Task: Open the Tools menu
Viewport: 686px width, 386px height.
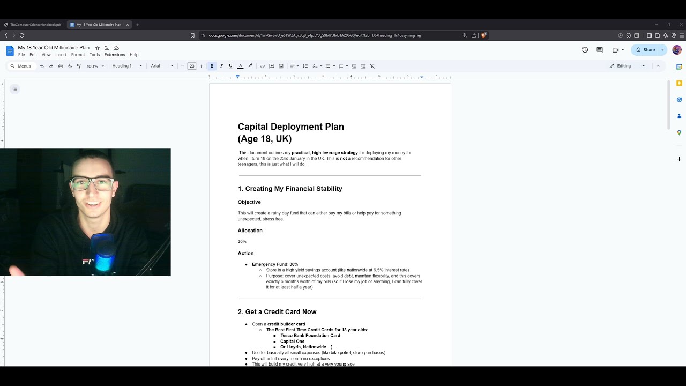Action: [x=94, y=55]
